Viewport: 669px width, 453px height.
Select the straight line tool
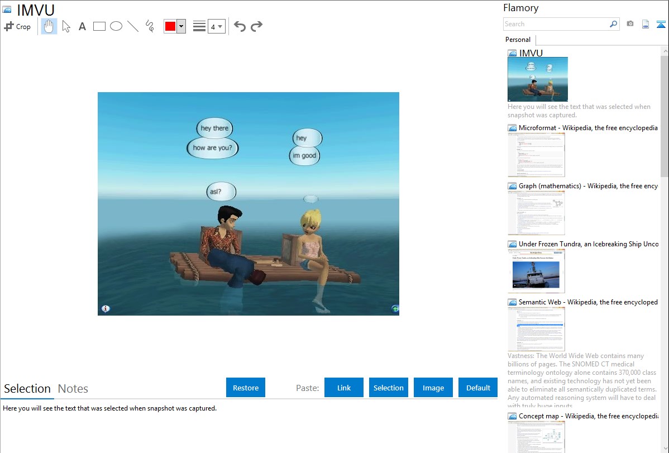(133, 26)
